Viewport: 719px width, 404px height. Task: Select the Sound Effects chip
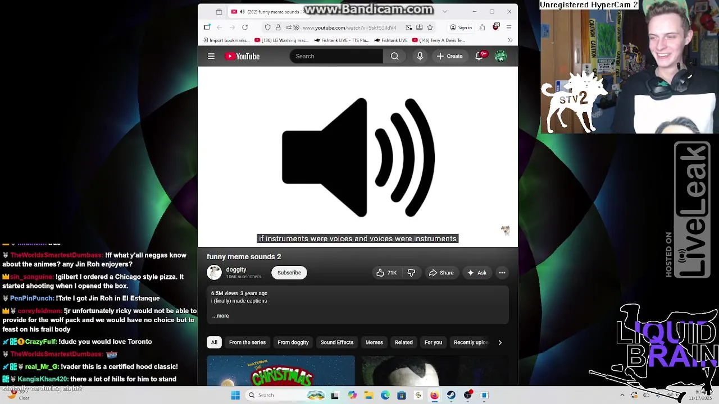coord(337,342)
